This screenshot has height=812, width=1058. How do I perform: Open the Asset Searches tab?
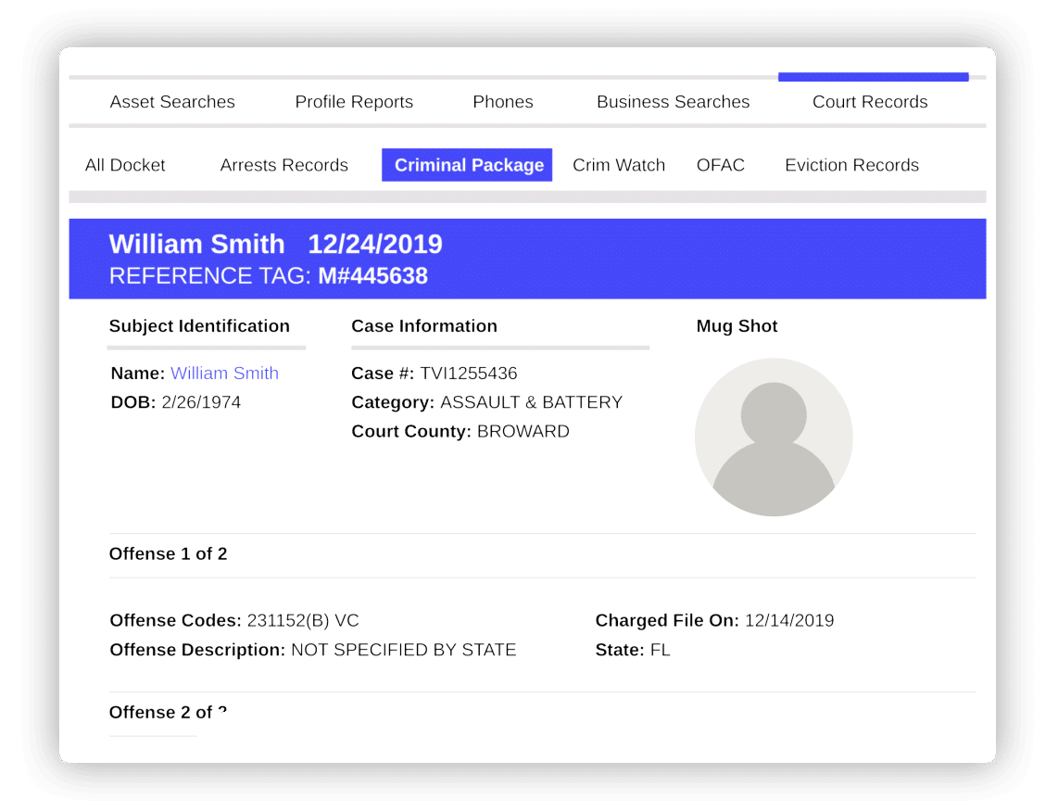(172, 102)
